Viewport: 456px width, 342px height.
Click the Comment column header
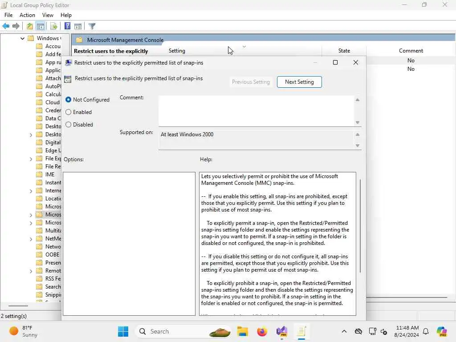click(x=411, y=51)
